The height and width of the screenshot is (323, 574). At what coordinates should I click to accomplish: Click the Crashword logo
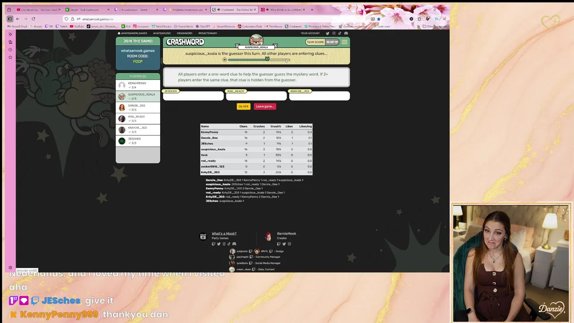pyautogui.click(x=185, y=42)
